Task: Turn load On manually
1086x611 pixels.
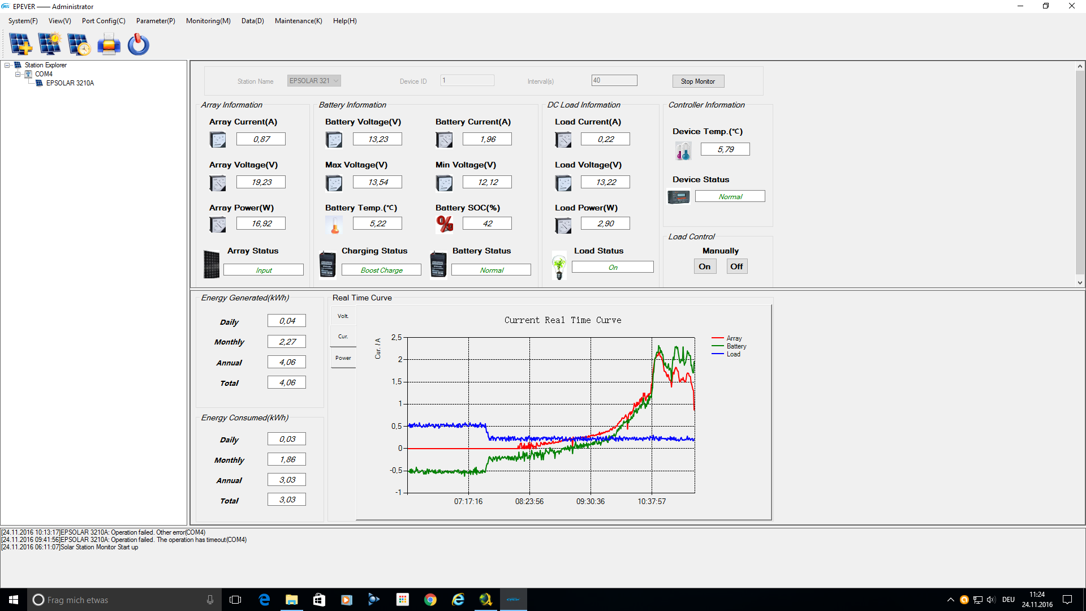Action: click(x=704, y=266)
